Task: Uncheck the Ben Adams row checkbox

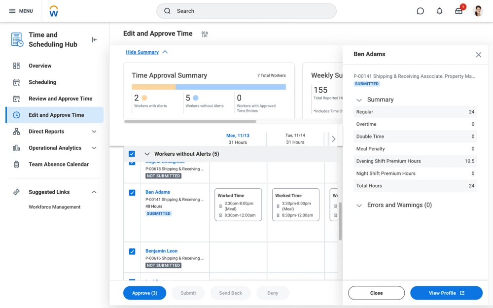Action: tap(132, 193)
